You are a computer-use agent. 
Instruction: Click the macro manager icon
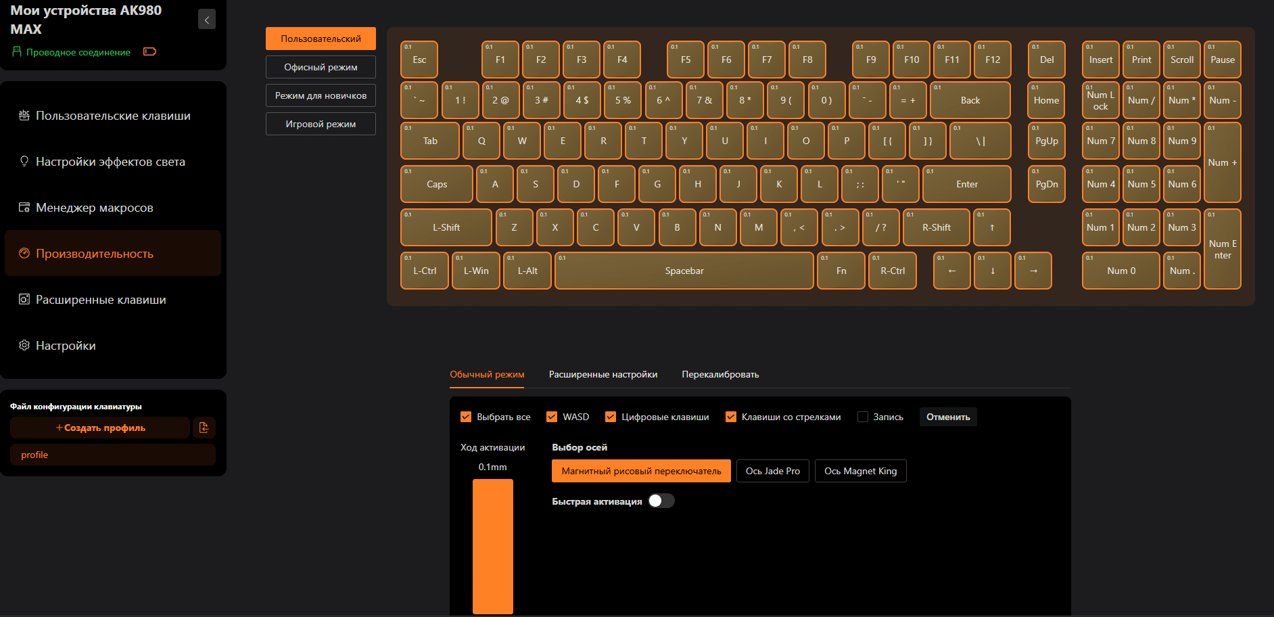point(24,208)
